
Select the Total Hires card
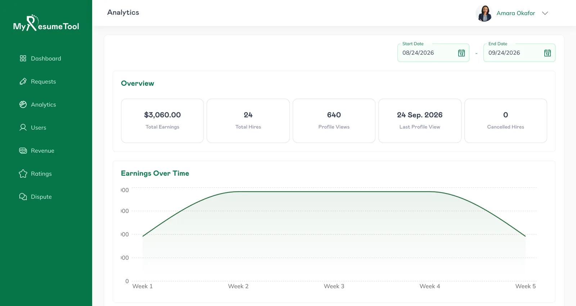(248, 121)
